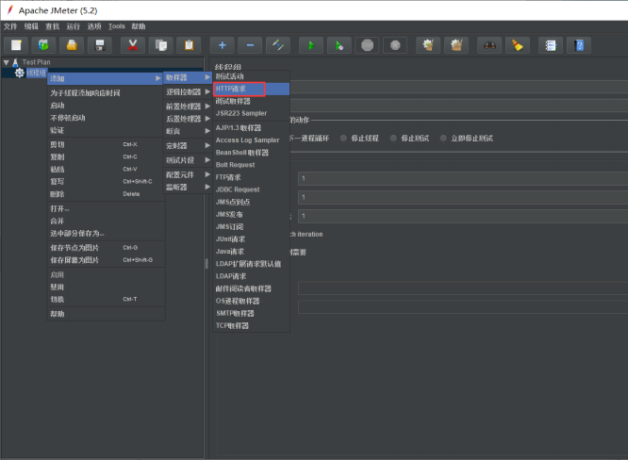Select the 立即停止测试 radio button
628x460 pixels.
[x=444, y=138]
